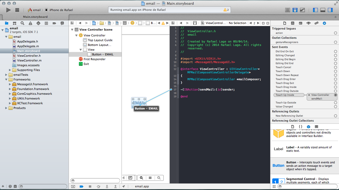Open the Issue navigator
This screenshot has height=190, width=339.
30,23
